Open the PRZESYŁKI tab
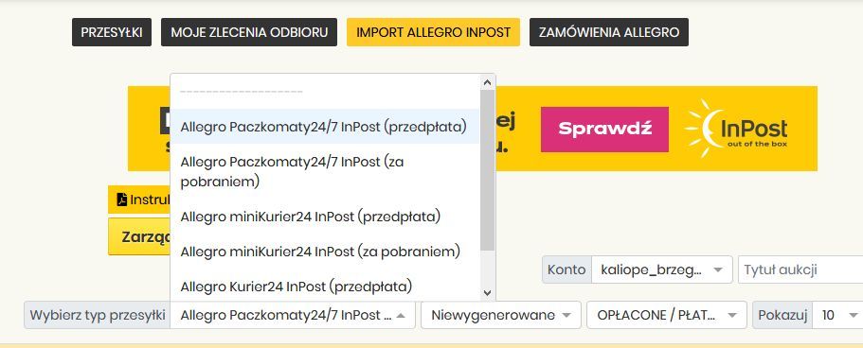This screenshot has width=863, height=348. 112,32
